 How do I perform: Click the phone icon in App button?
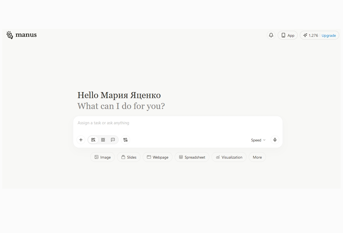click(283, 35)
